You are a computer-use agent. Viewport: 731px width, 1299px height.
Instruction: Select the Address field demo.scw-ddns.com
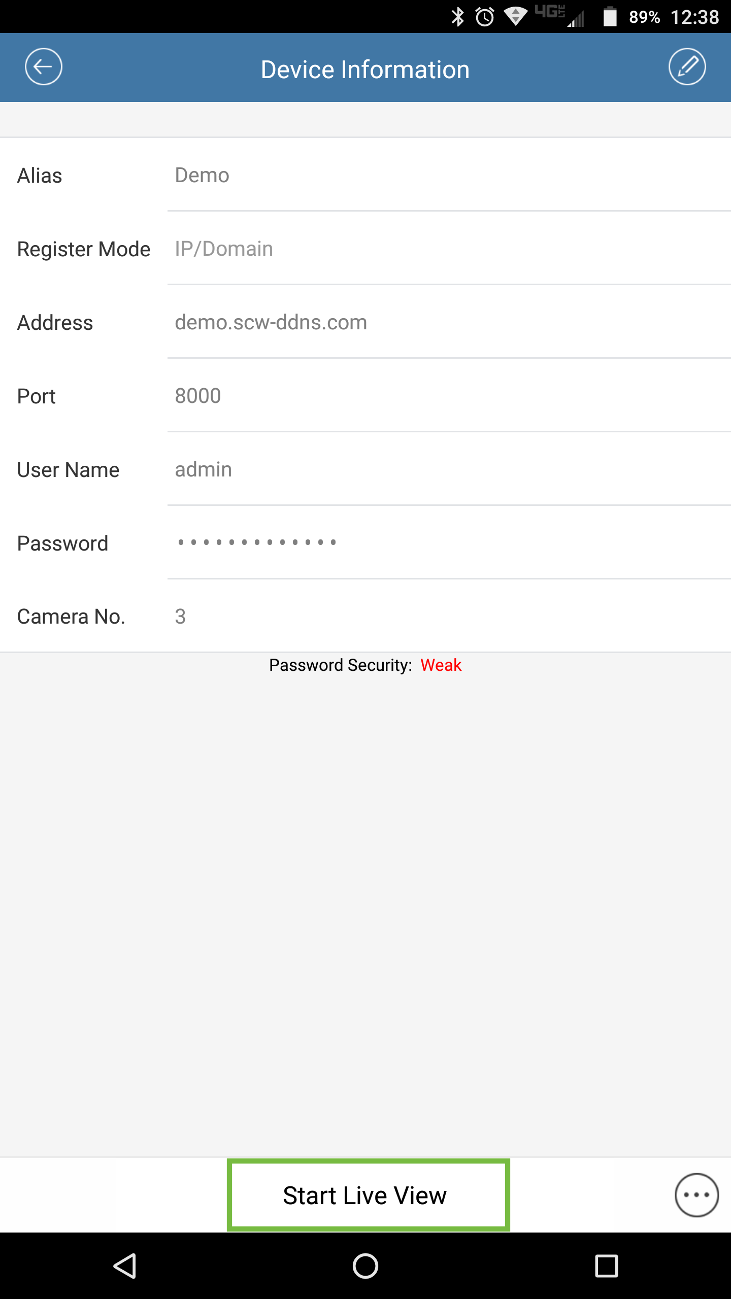click(449, 322)
